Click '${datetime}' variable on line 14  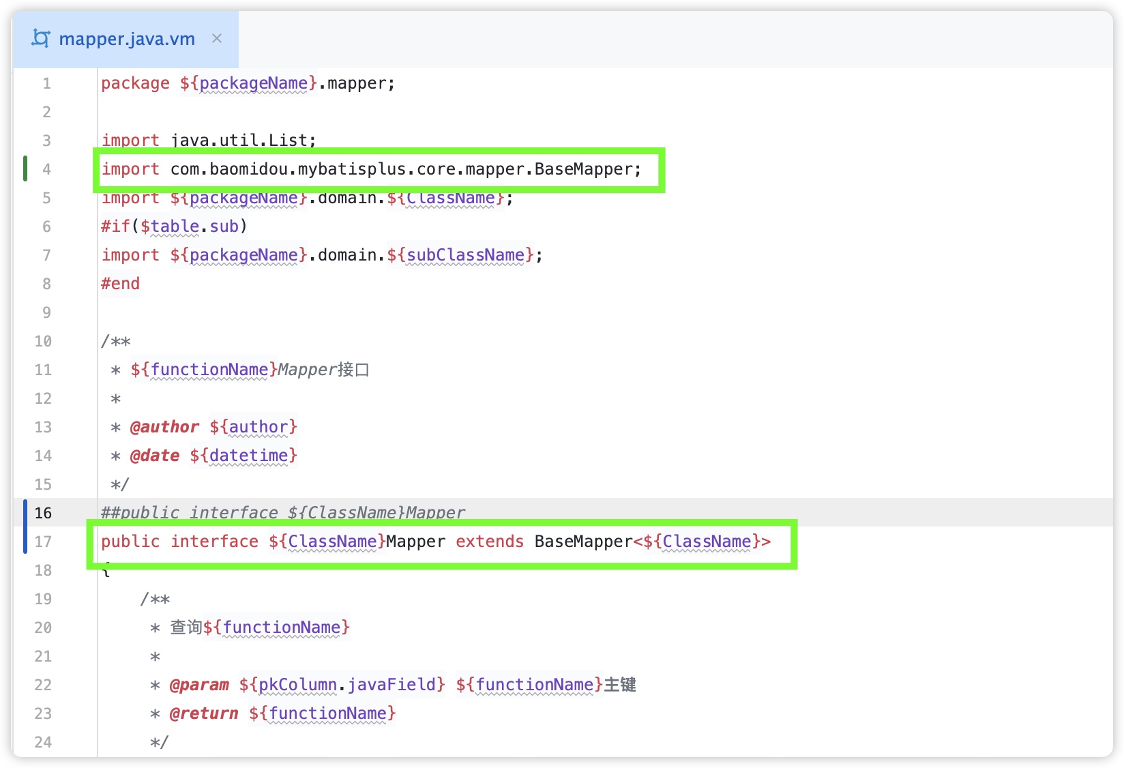(243, 456)
